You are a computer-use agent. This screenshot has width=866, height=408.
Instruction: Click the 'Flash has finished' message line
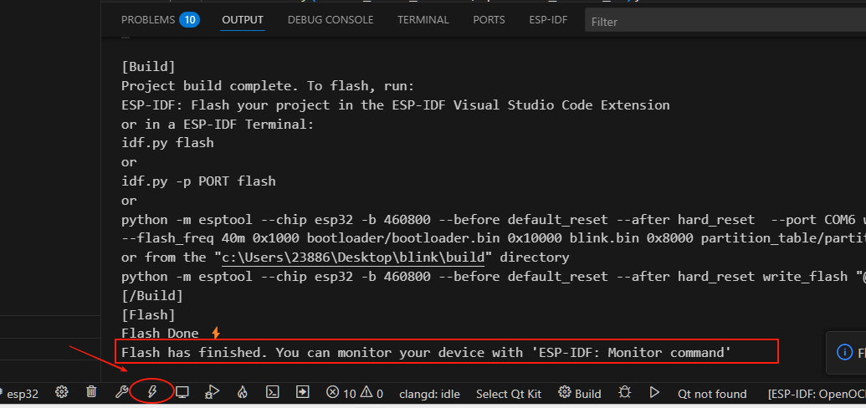tap(426, 352)
